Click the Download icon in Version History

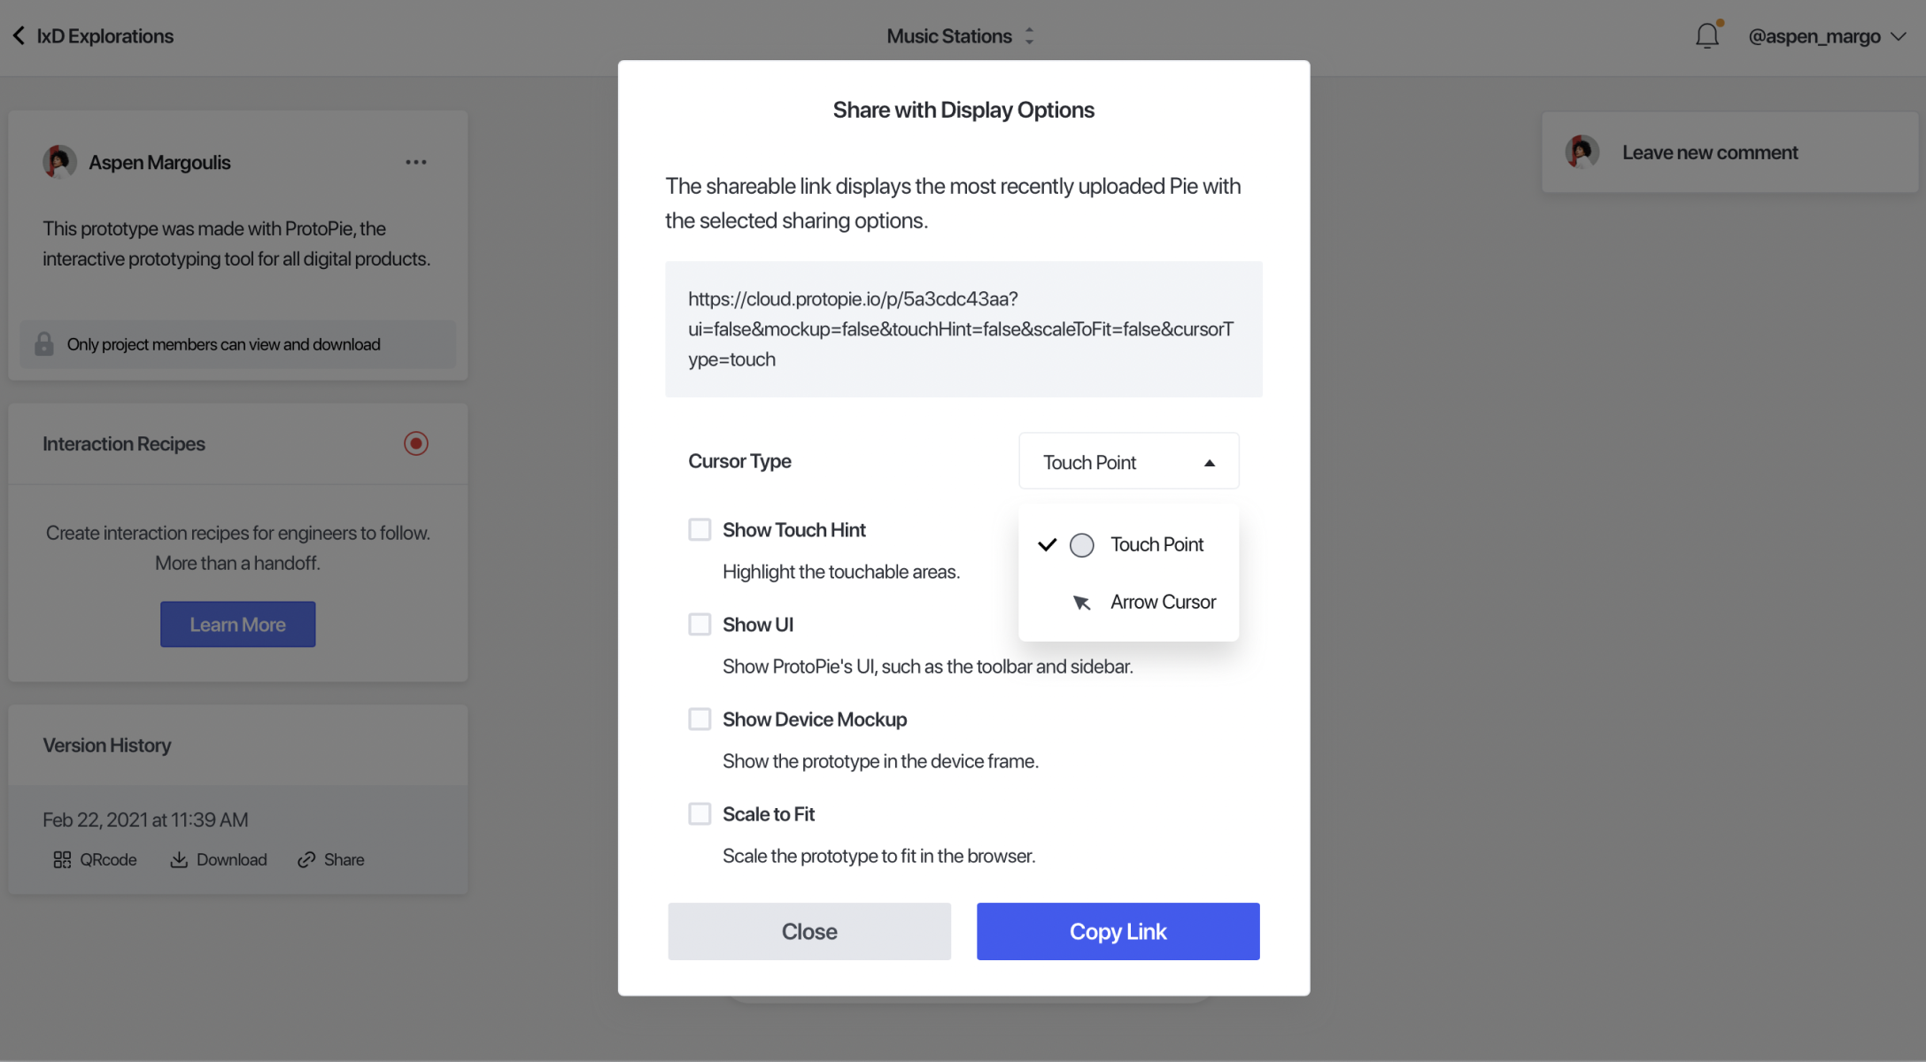click(x=179, y=859)
